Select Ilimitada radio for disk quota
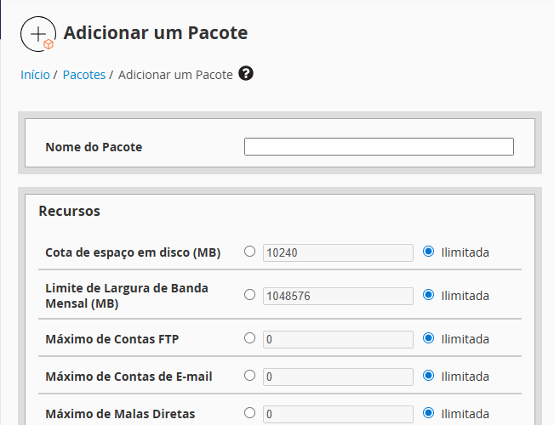The height and width of the screenshot is (425, 554). (428, 252)
